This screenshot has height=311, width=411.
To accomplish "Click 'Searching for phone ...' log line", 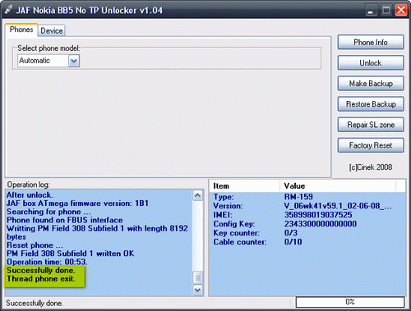I will coord(48,212).
